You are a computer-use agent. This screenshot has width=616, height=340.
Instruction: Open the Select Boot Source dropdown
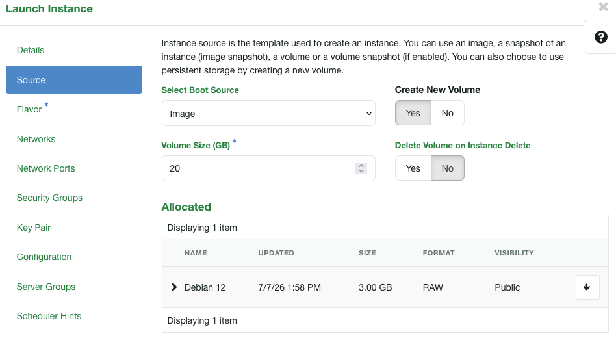click(268, 113)
